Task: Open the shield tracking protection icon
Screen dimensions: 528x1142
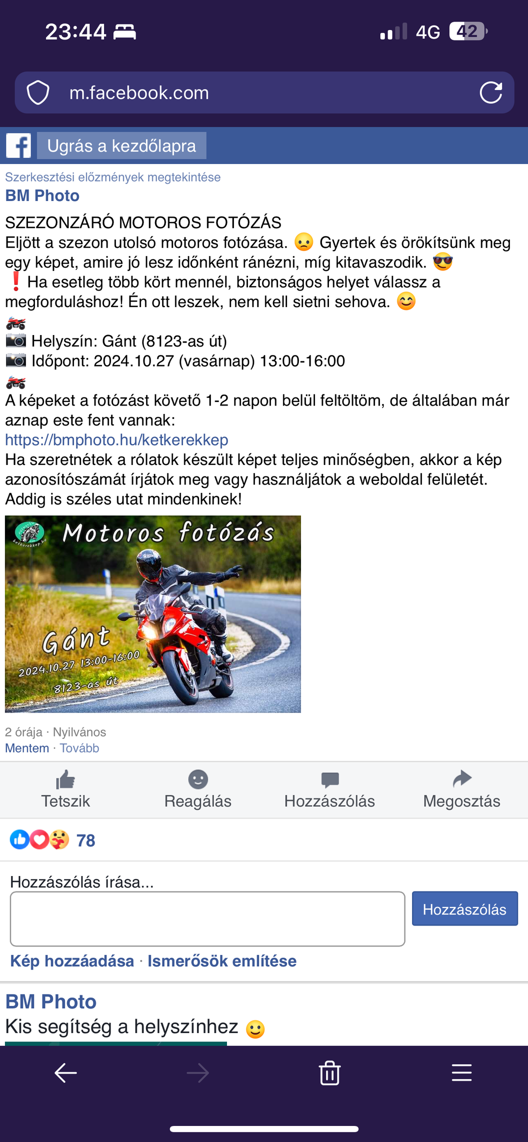Action: point(38,92)
